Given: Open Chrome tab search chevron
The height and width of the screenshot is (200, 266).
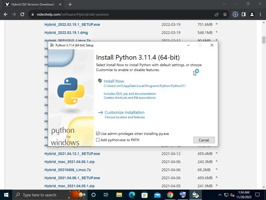Looking at the screenshot, I should 224,4.
